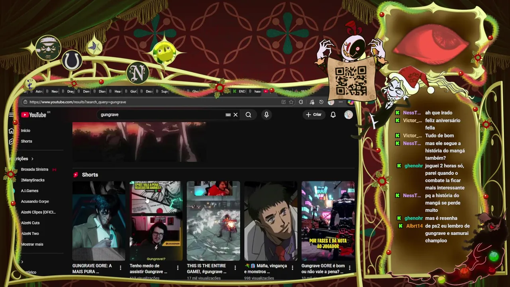Click the QR code in stream overlay
This screenshot has height=287, width=510.
pos(351,81)
